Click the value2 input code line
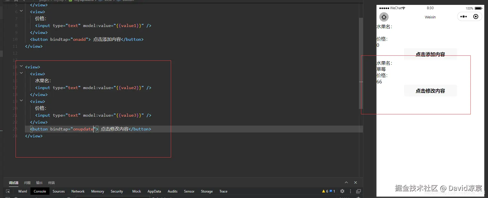The width and height of the screenshot is (488, 198). 93,88
